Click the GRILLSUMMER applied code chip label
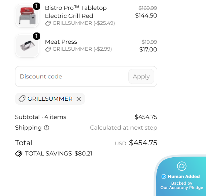Viewport: 206px width, 196px height. coord(50,99)
